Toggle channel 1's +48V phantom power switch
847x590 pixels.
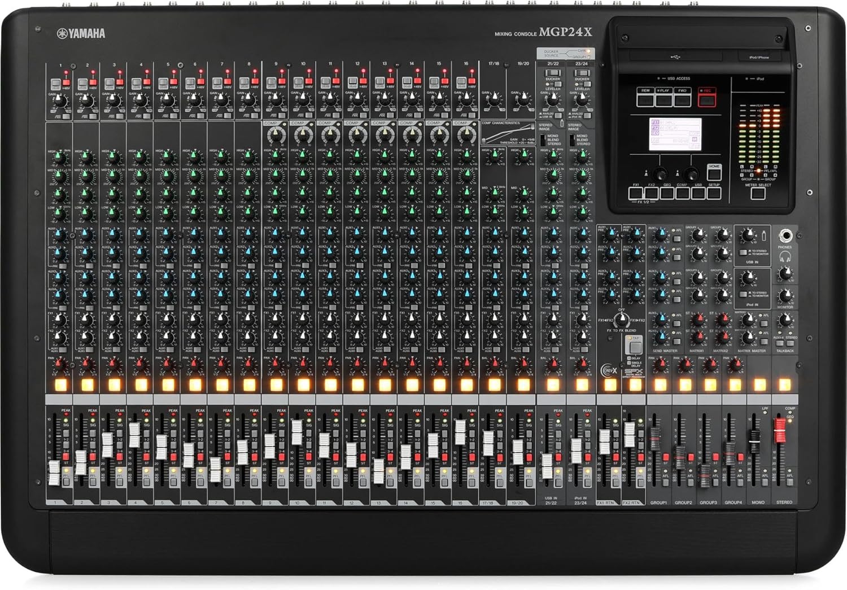point(66,82)
